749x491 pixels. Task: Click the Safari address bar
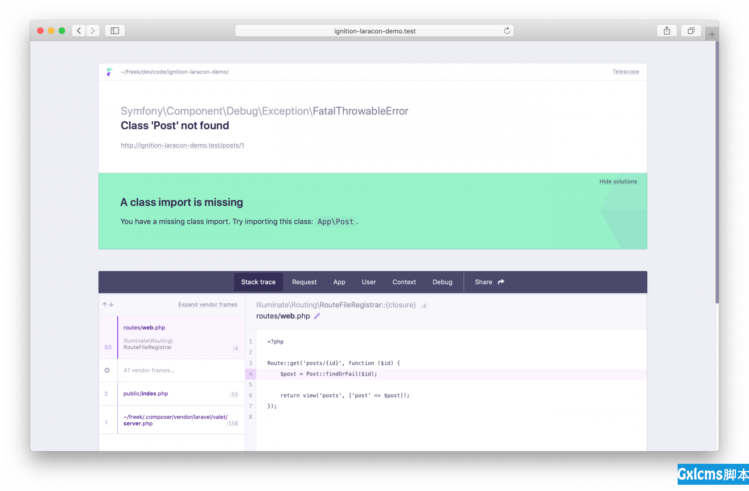(x=374, y=31)
